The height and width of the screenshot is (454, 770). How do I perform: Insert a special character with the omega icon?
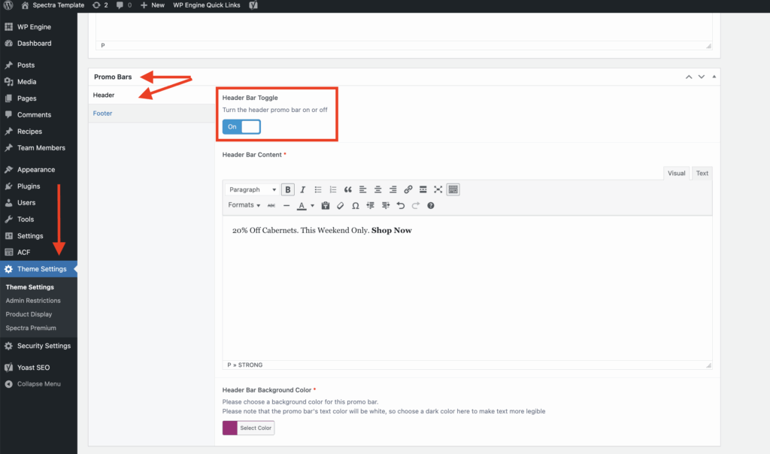tap(355, 205)
